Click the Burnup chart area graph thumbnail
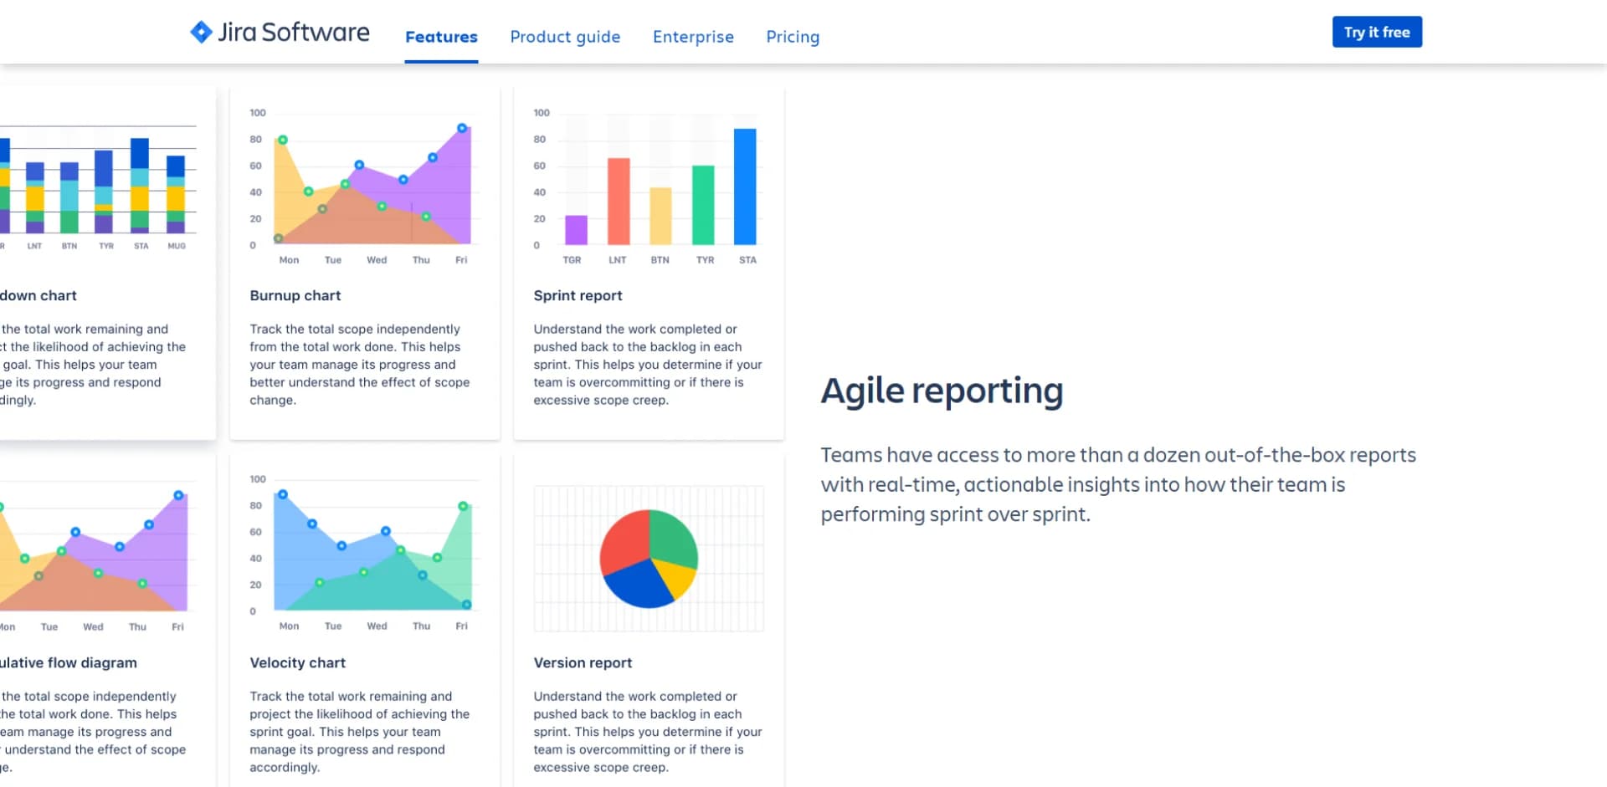This screenshot has width=1607, height=787. tap(365, 184)
